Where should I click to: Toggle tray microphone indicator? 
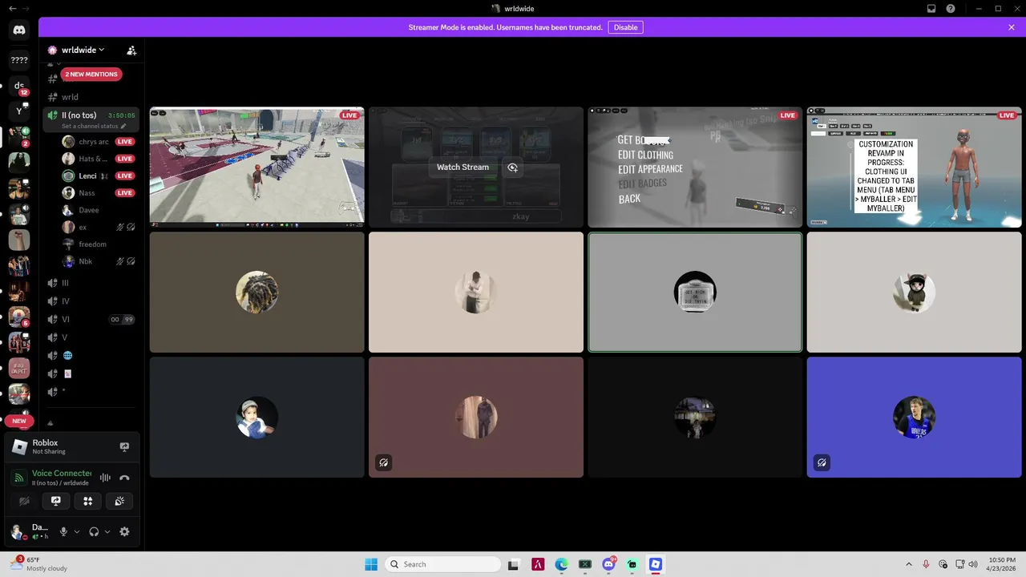pyautogui.click(x=927, y=564)
